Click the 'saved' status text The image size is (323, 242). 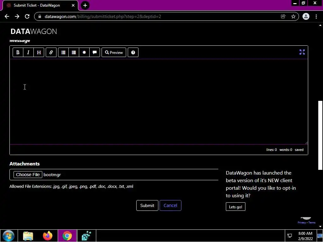pos(299,150)
